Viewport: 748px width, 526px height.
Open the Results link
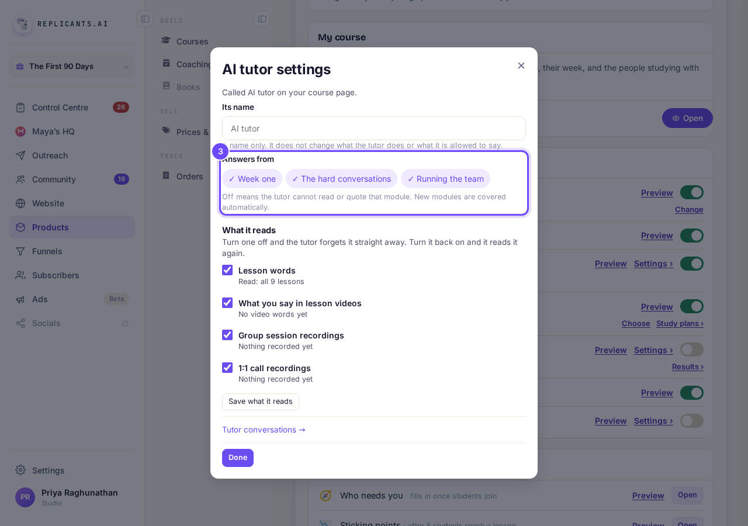coord(688,367)
